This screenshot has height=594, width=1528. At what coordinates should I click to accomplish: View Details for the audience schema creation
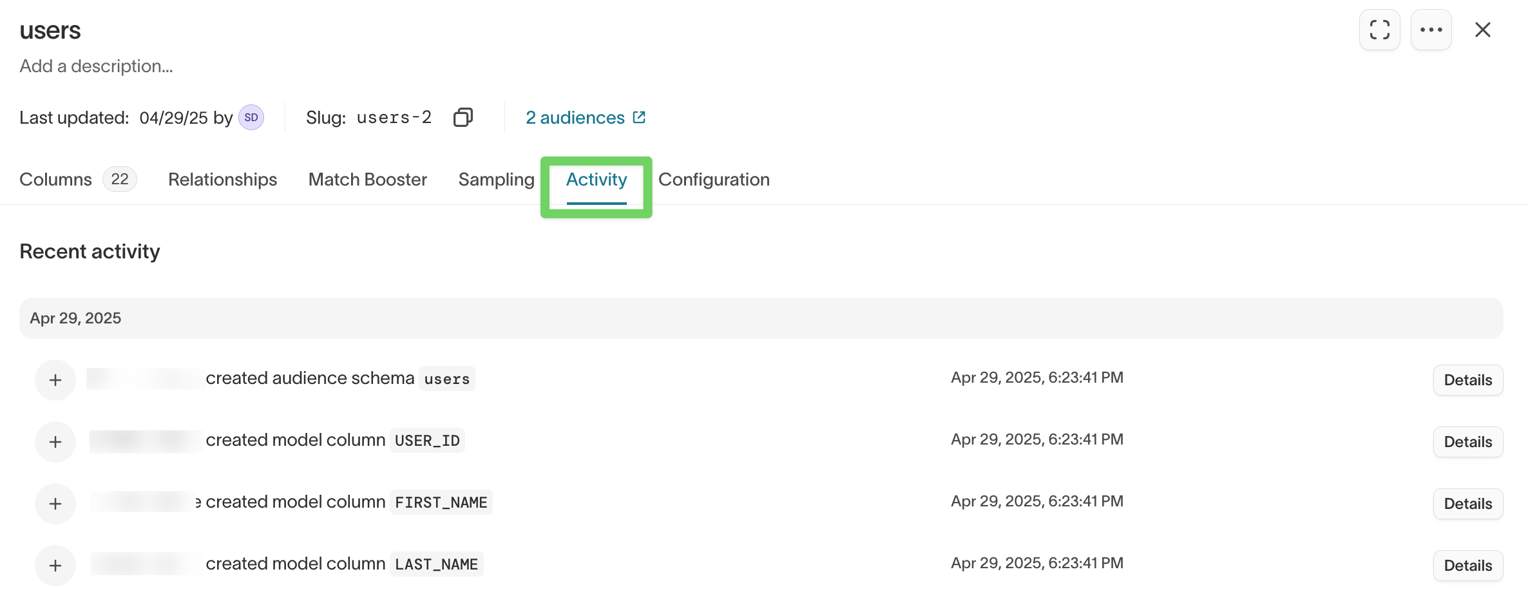click(x=1467, y=379)
